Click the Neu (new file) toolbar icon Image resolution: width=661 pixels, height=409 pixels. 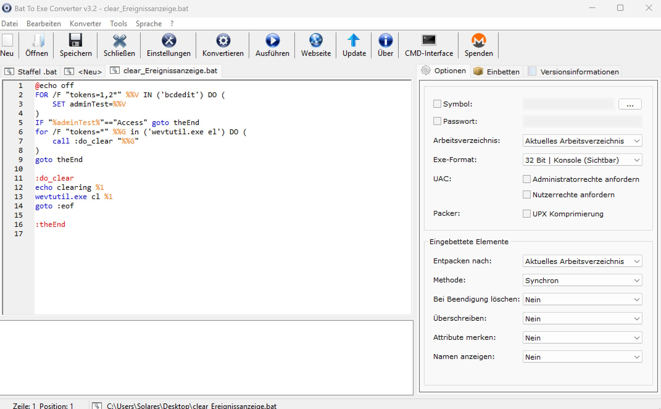[7, 40]
